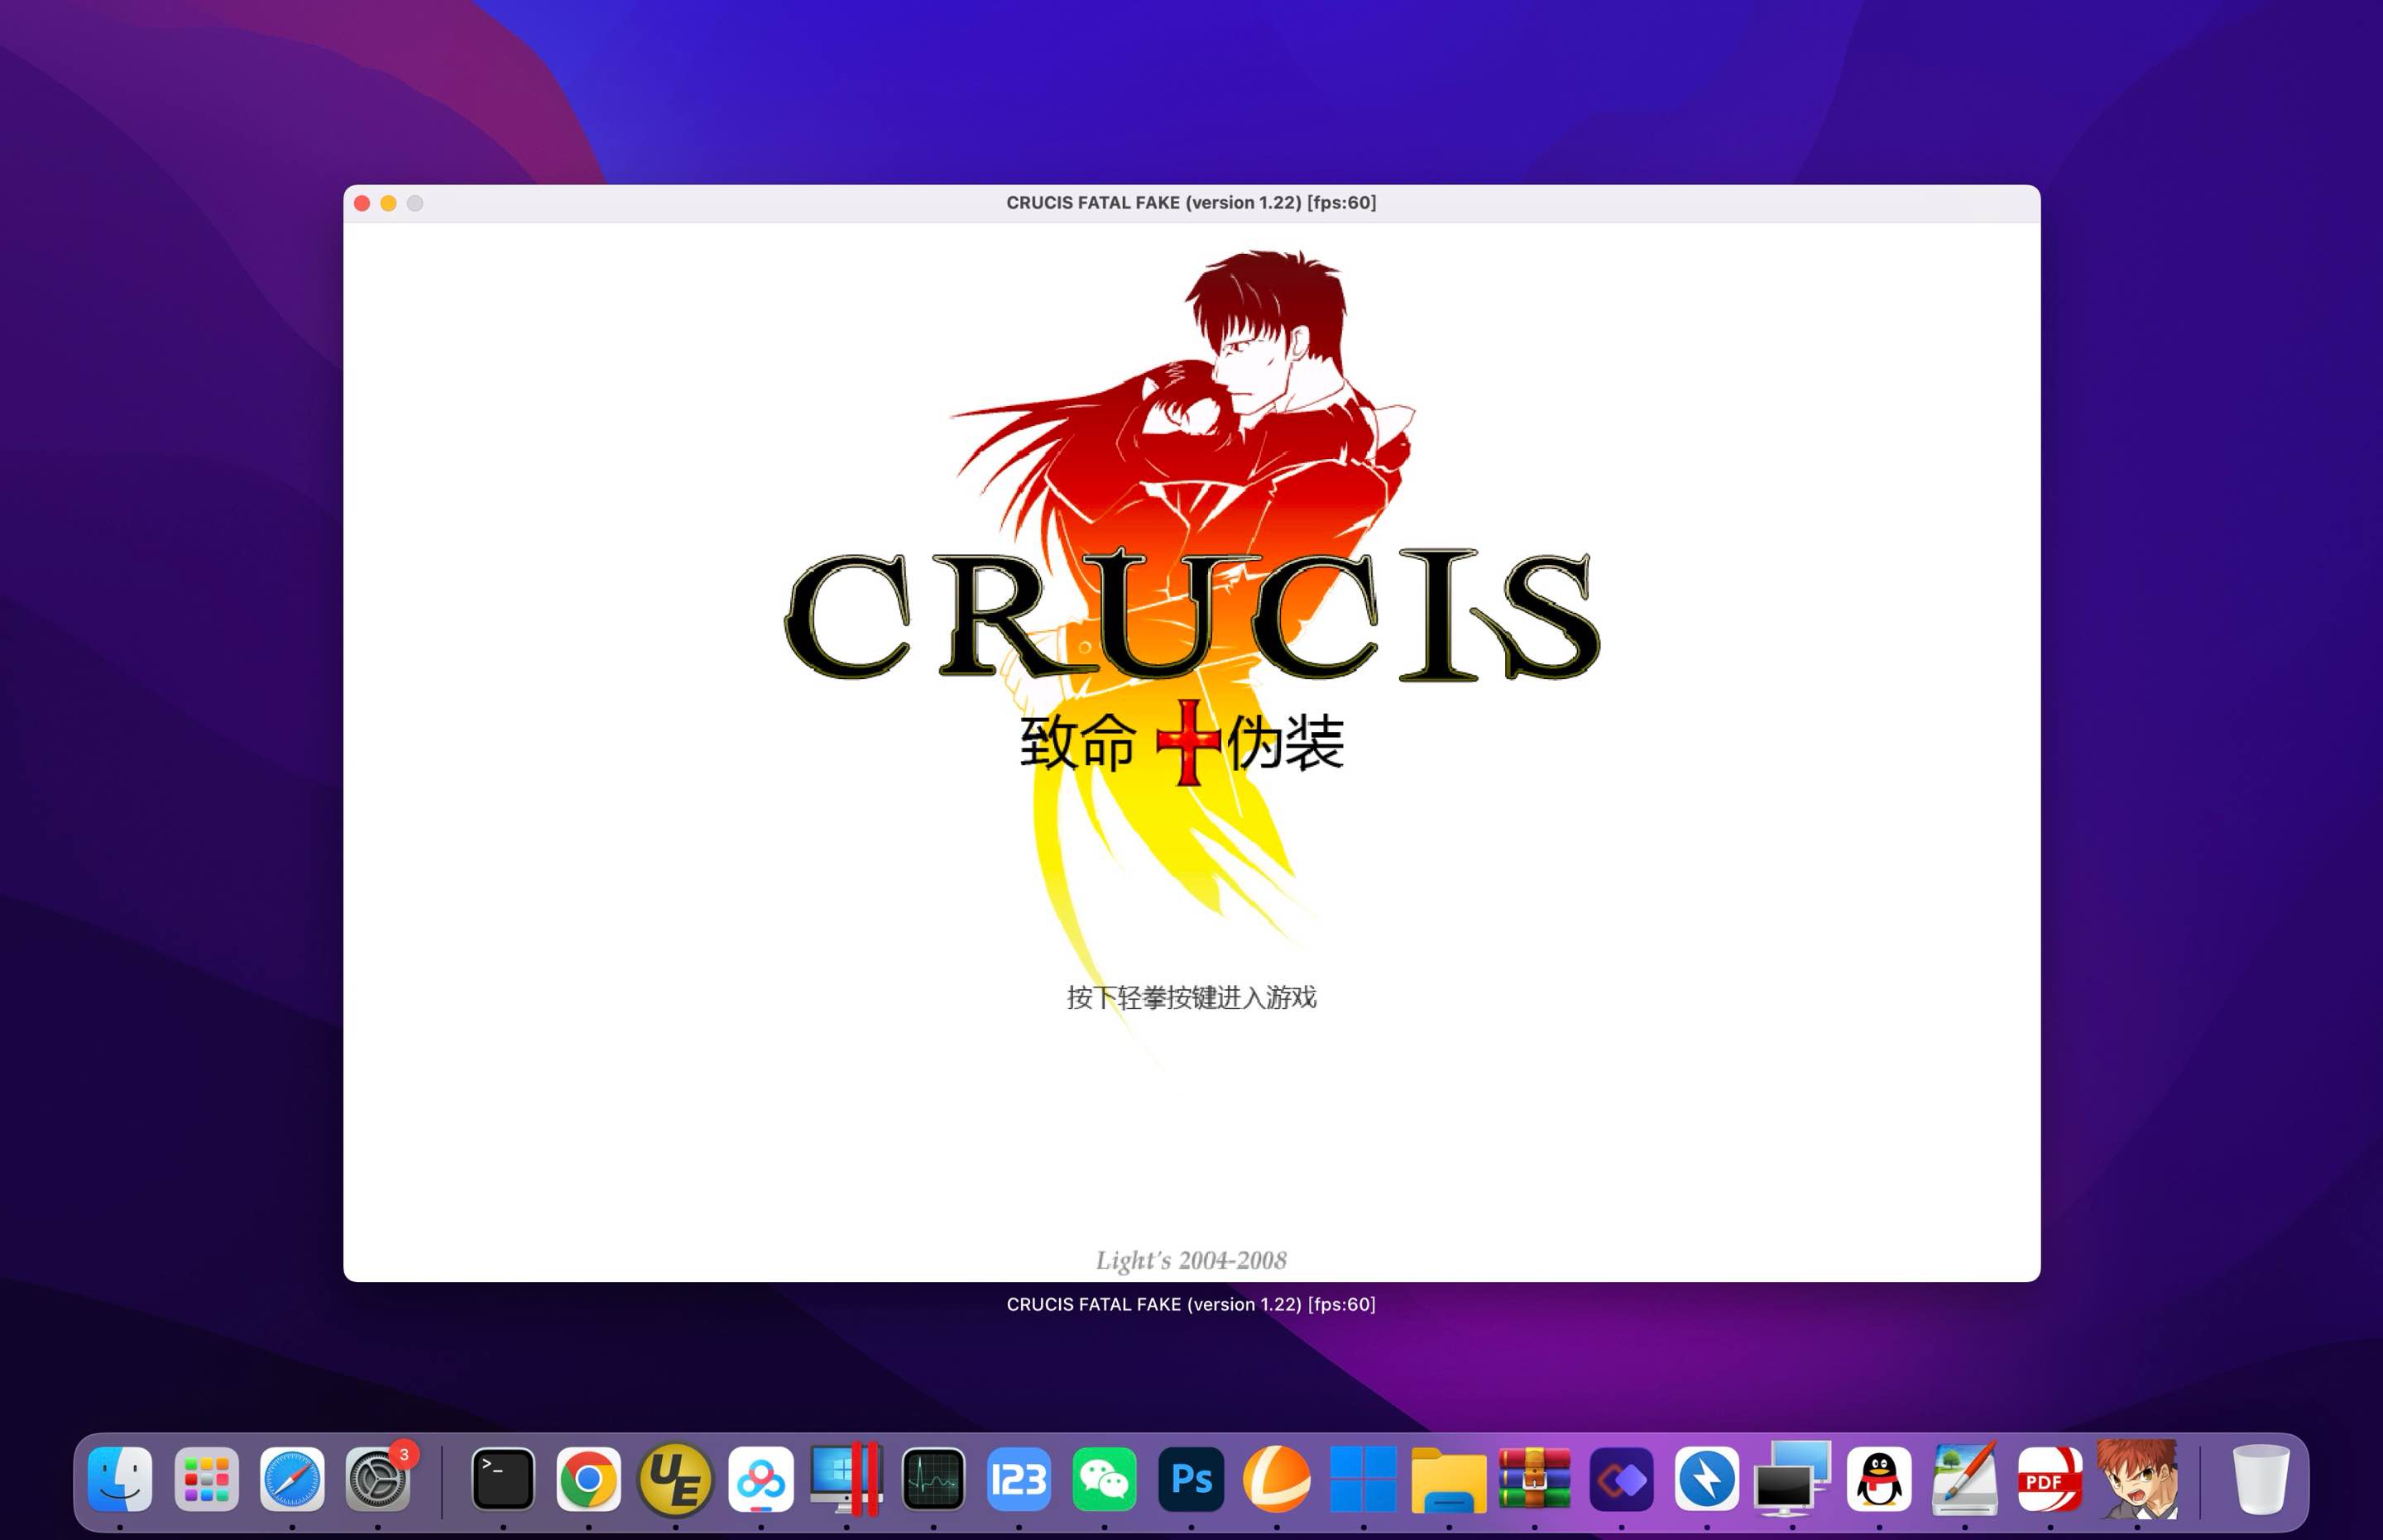Launch Safari from the Dock
2383x1540 pixels.
tap(292, 1479)
